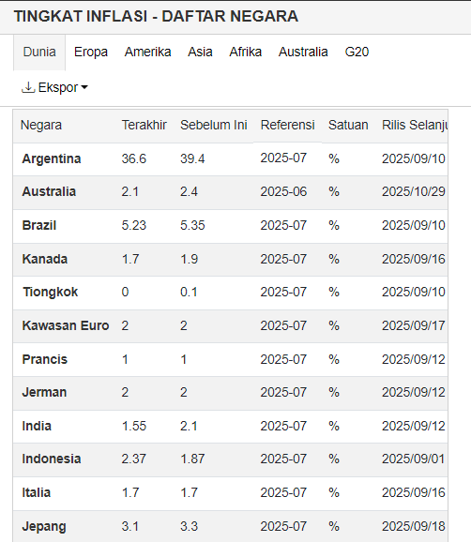The image size is (471, 542).
Task: Open the Australia region tab
Action: tap(303, 52)
